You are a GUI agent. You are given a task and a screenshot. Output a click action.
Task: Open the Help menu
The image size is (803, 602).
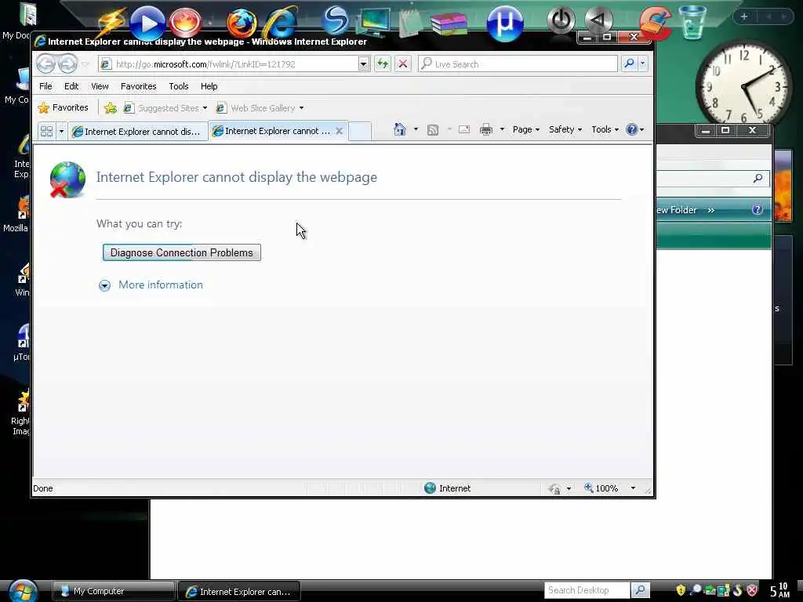point(209,86)
